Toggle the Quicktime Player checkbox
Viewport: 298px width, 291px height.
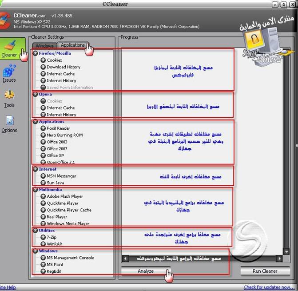[43, 203]
